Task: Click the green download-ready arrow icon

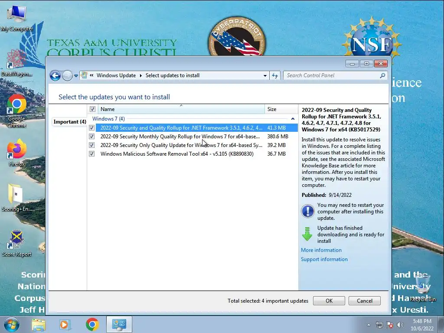Action: pyautogui.click(x=307, y=234)
